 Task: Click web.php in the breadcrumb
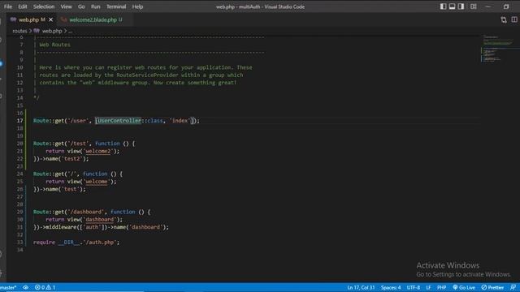(x=52, y=31)
